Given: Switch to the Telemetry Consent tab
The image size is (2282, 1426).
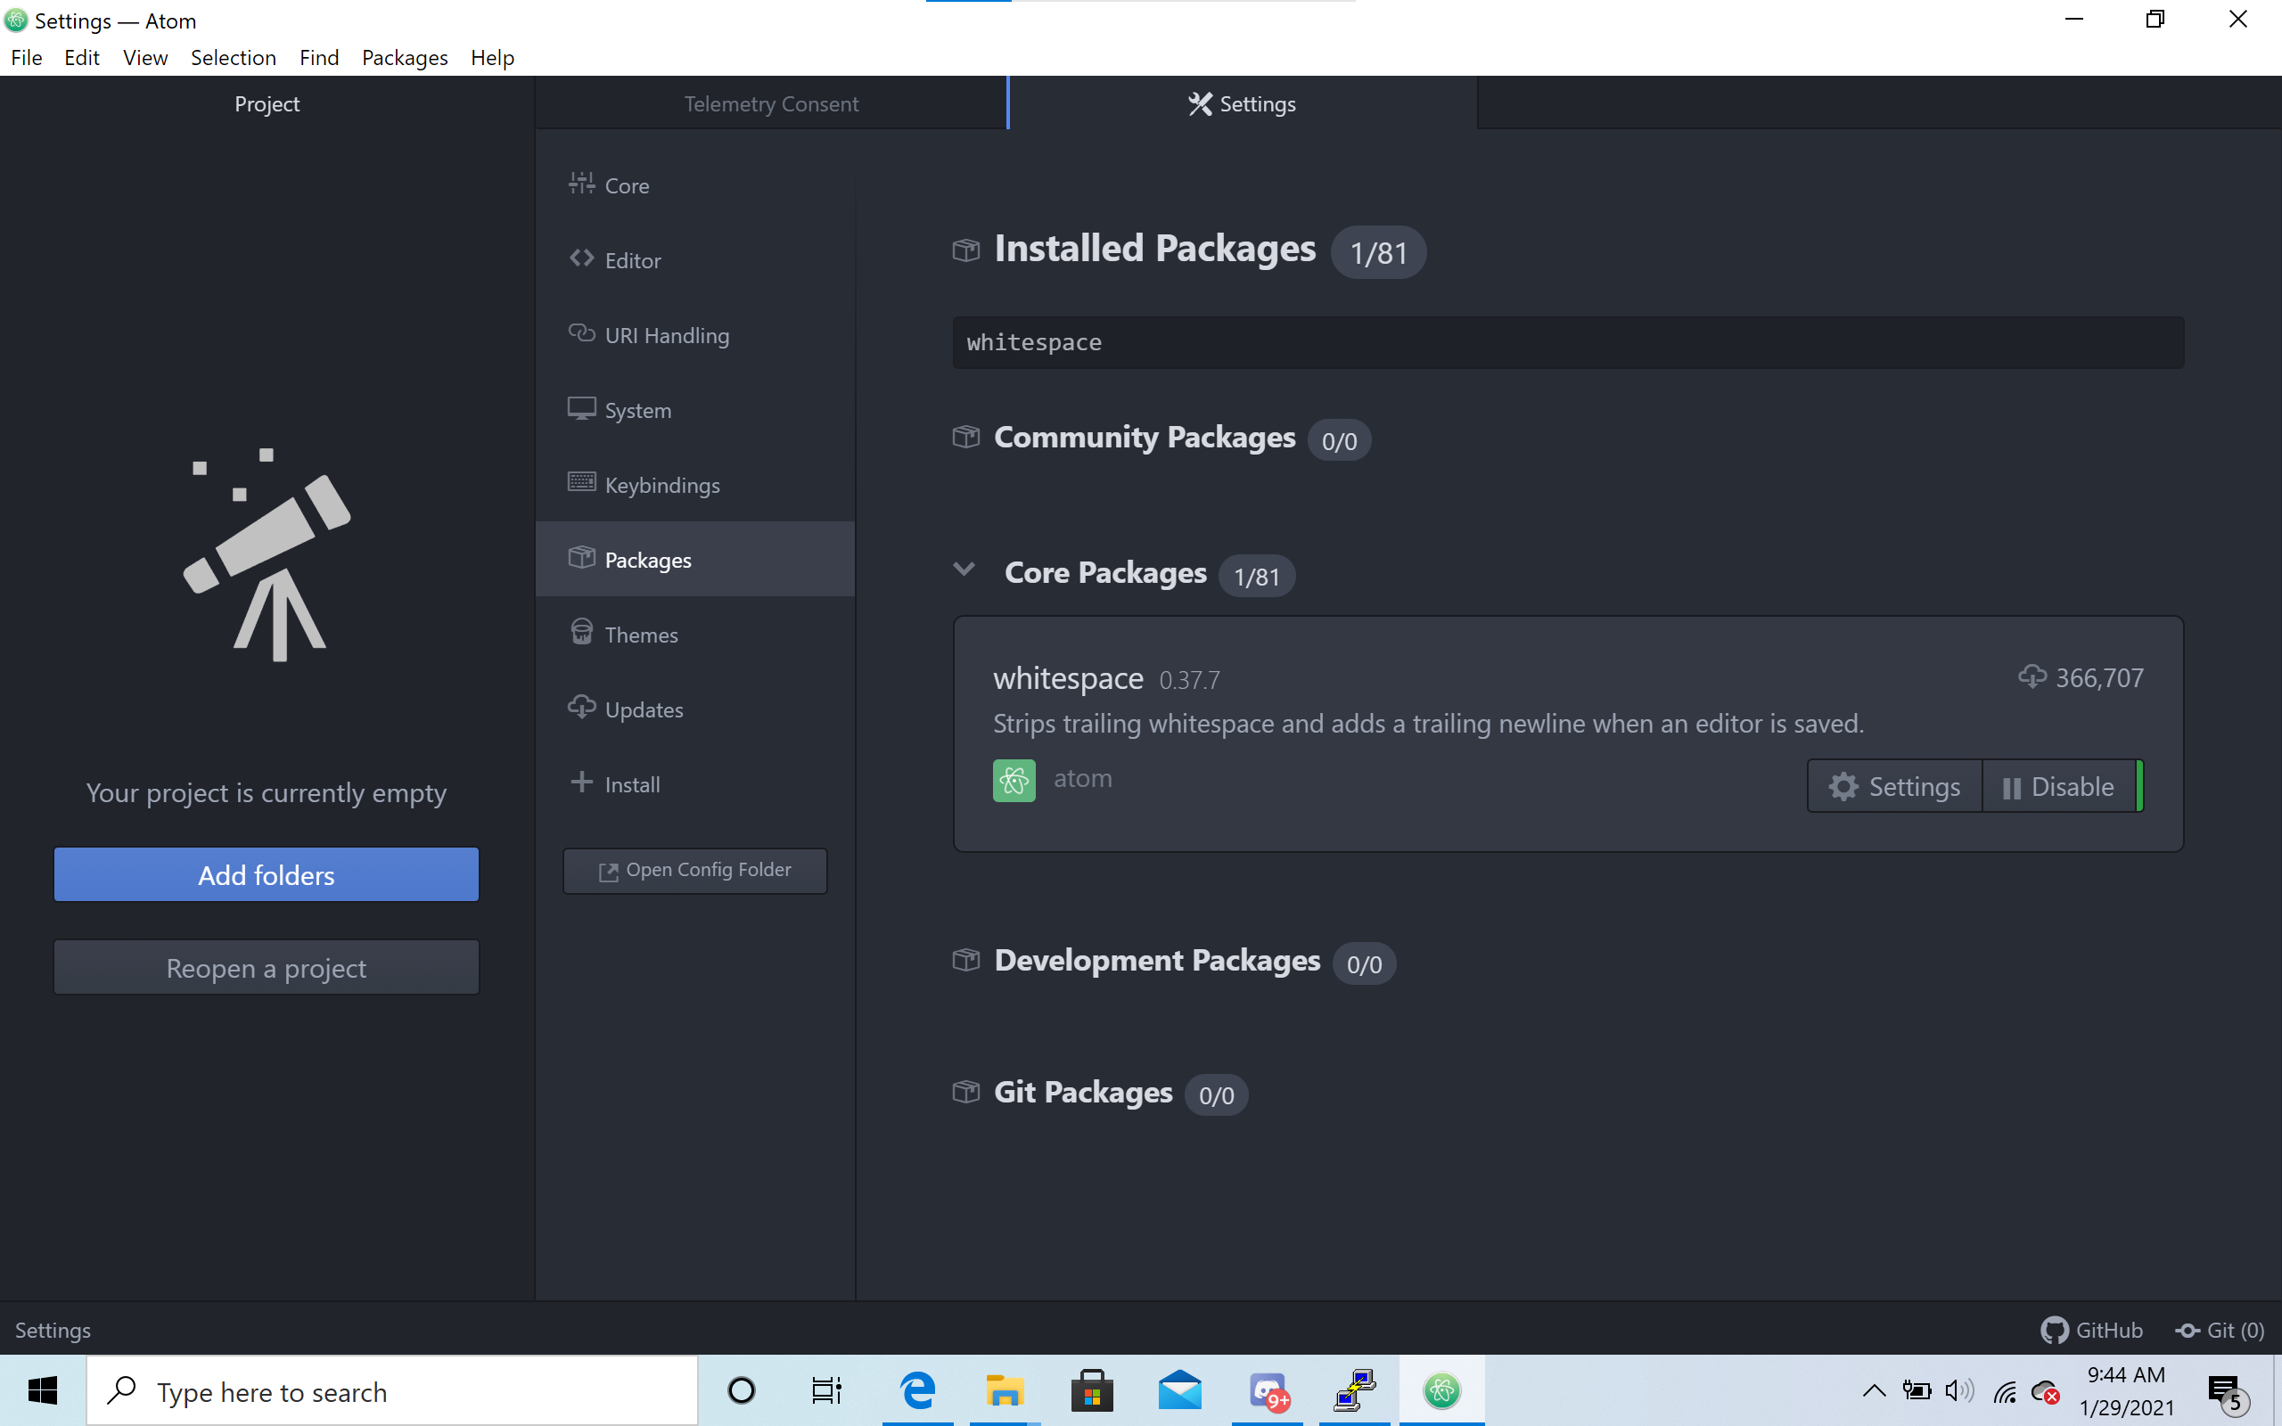Looking at the screenshot, I should point(771,102).
